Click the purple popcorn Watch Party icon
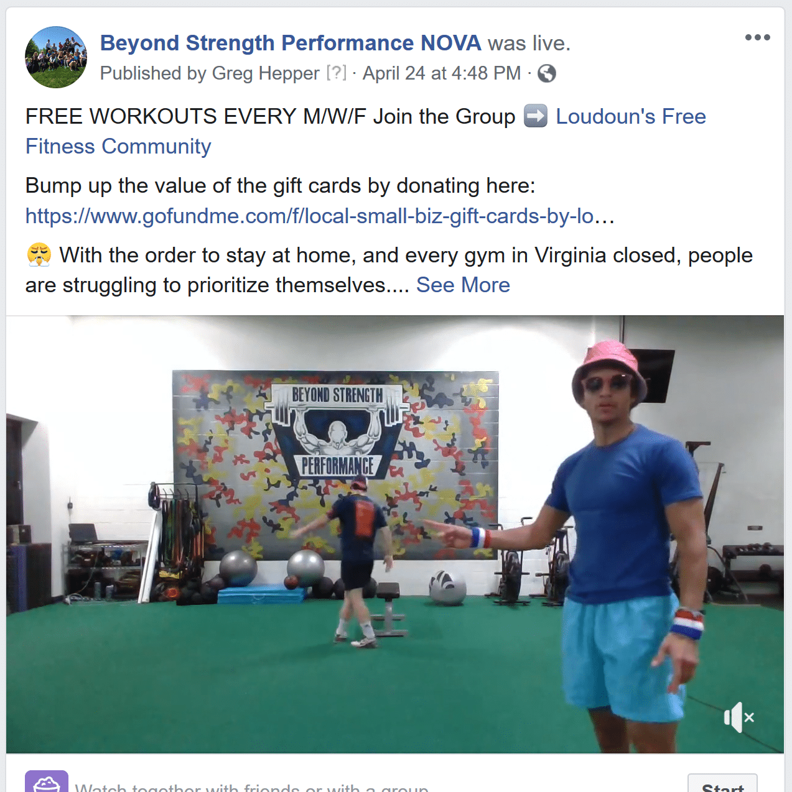The image size is (792, 792). 47,782
